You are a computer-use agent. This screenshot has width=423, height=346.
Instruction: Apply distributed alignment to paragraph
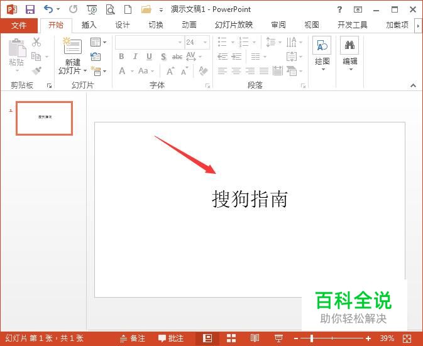click(x=278, y=71)
